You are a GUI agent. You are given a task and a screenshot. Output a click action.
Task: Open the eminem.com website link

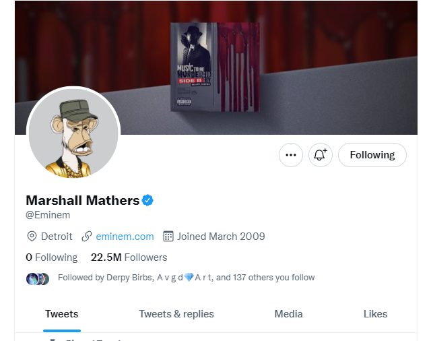point(125,237)
